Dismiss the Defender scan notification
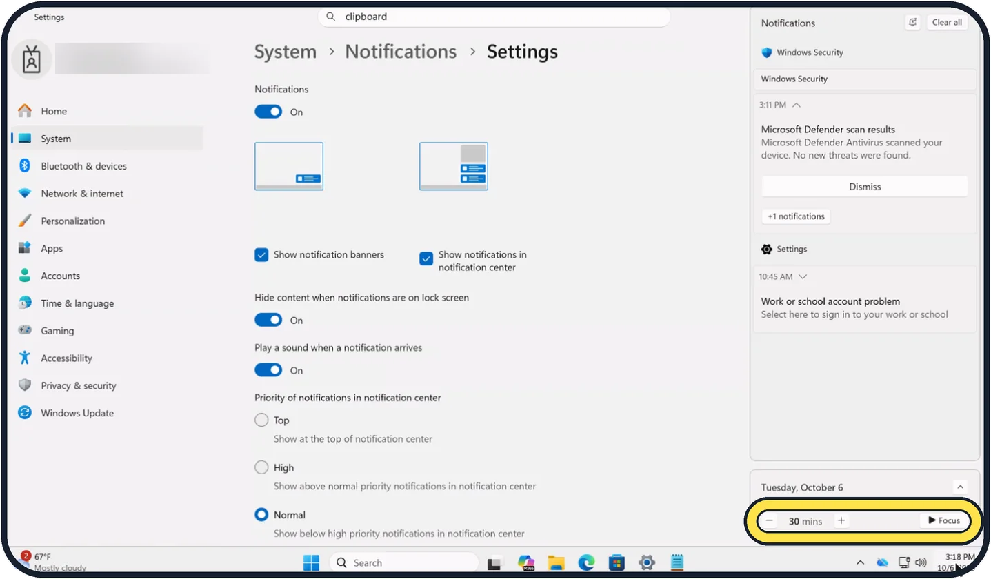Screen dimensions: 991x579 865,187
